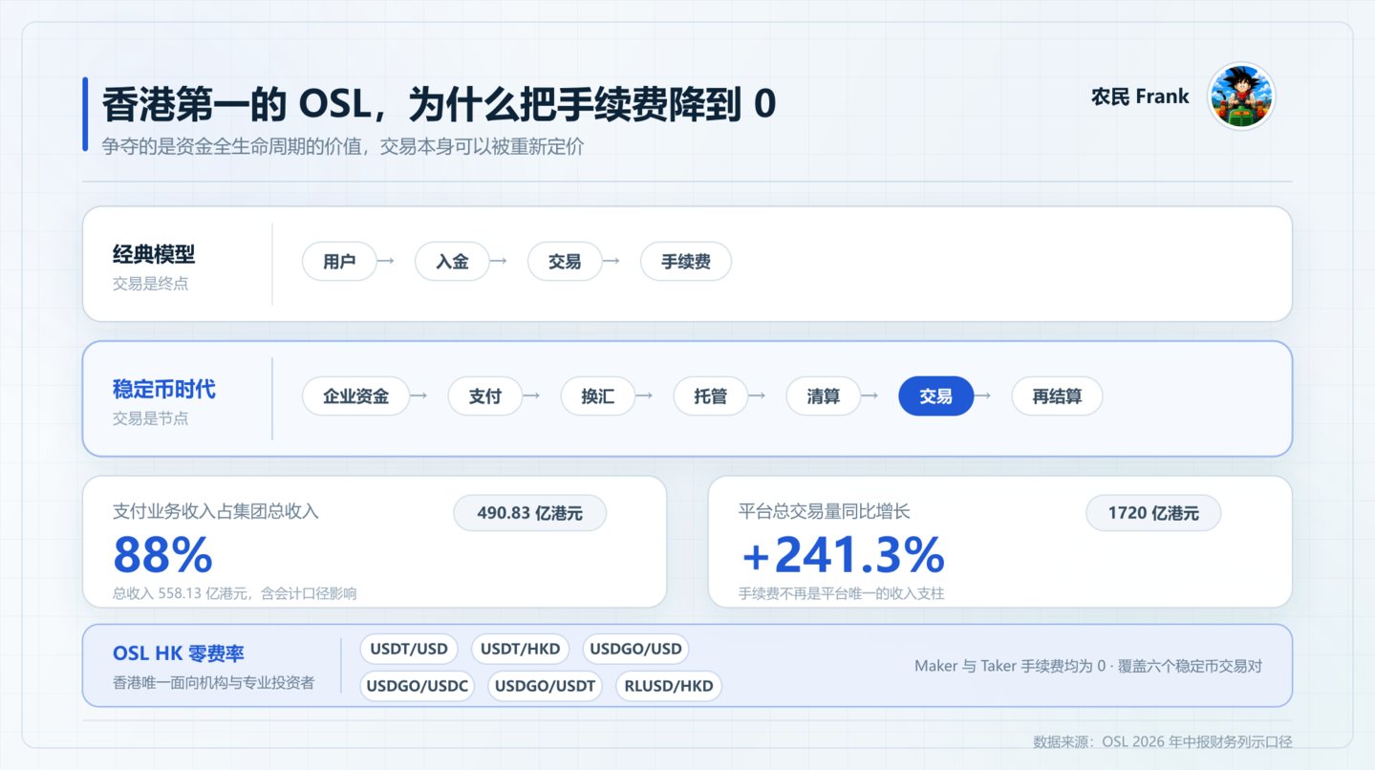This screenshot has width=1375, height=770.
Task: Select the USDGO/USDT trading pair chip
Action: [546, 686]
